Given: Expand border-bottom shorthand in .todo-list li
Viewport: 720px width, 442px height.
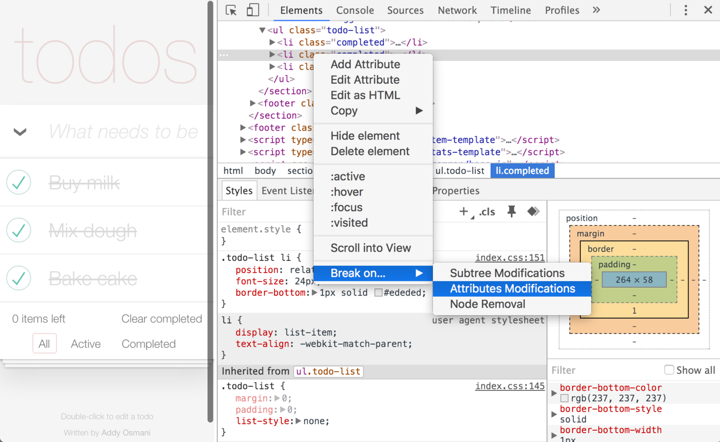Looking at the screenshot, I should [315, 293].
